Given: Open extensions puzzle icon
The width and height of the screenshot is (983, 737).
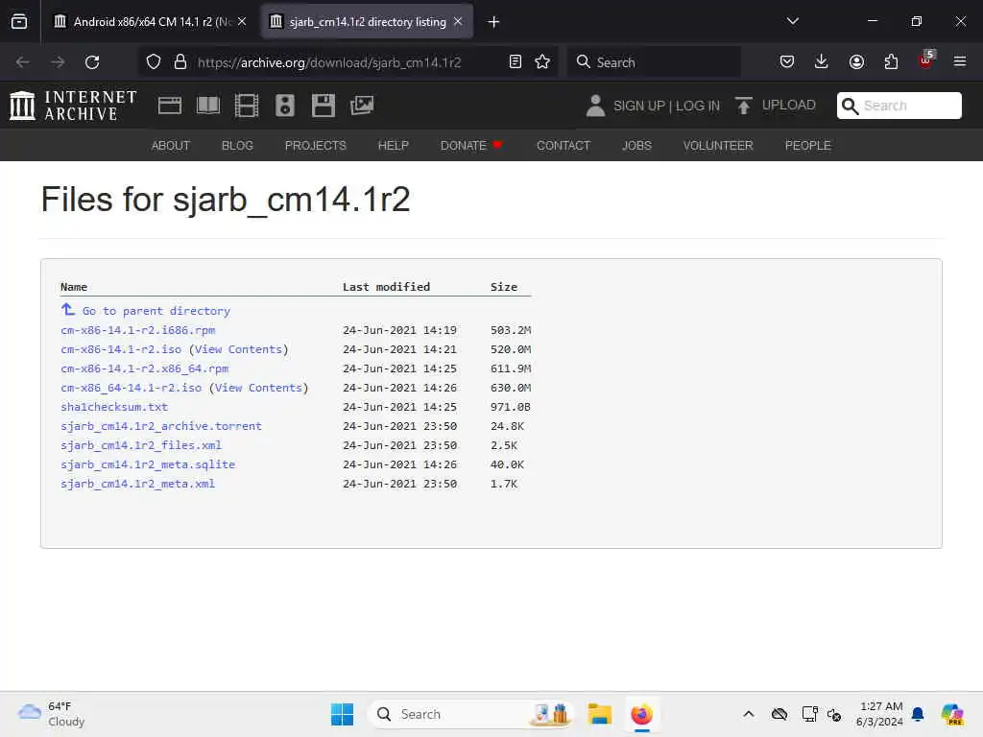Looking at the screenshot, I should pos(891,61).
